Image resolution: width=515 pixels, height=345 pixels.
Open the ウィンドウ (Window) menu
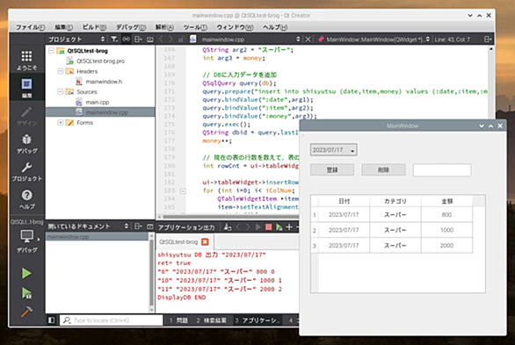coord(235,27)
